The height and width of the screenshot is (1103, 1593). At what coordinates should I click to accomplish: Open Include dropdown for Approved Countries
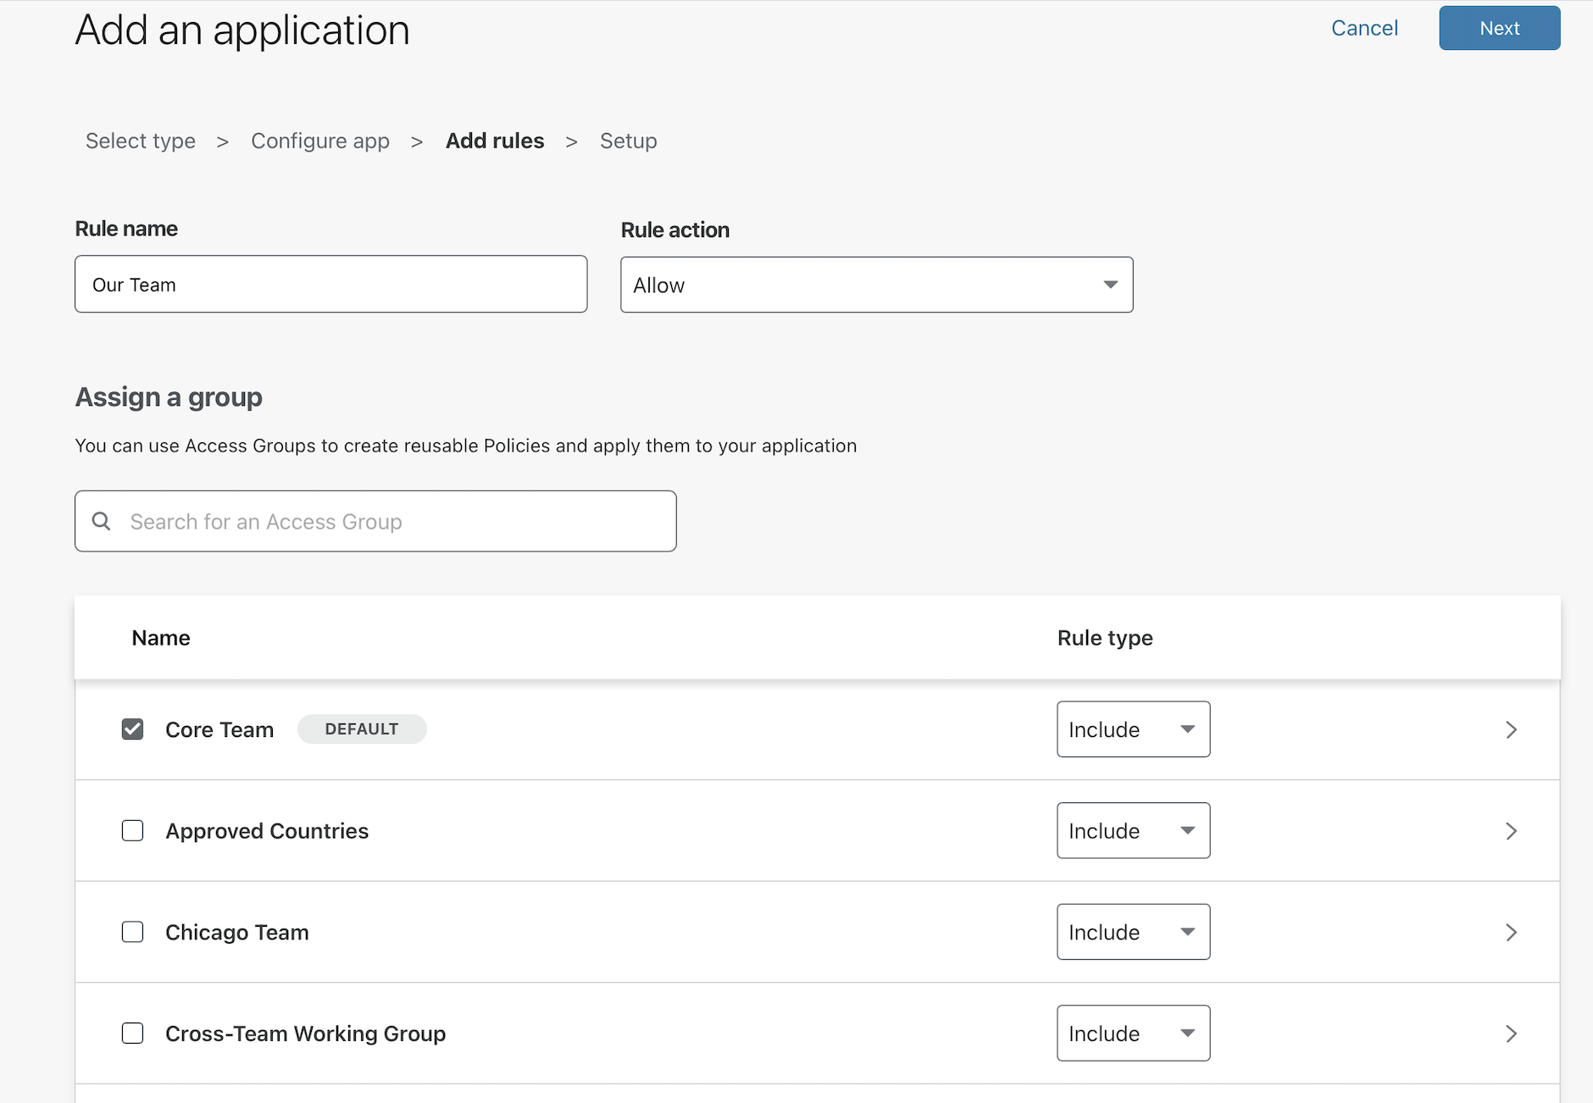1133,830
